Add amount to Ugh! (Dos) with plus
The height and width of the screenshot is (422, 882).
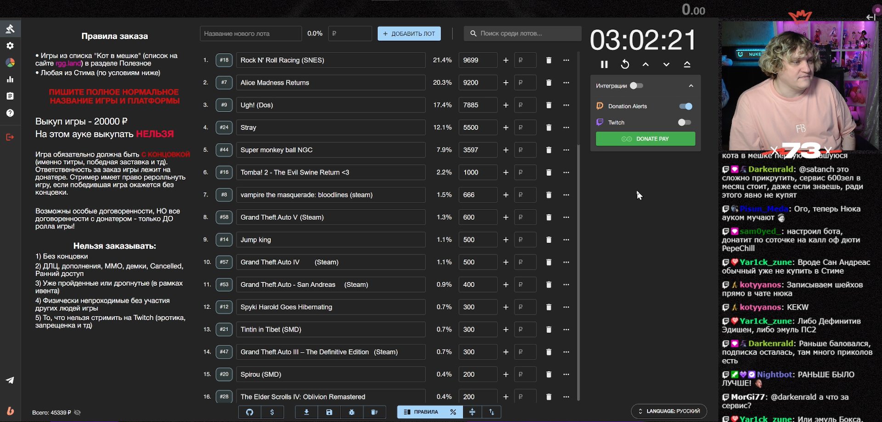(506, 105)
